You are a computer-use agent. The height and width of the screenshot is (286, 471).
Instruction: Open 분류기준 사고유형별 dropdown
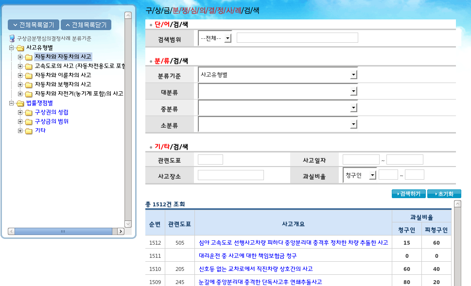pos(278,75)
